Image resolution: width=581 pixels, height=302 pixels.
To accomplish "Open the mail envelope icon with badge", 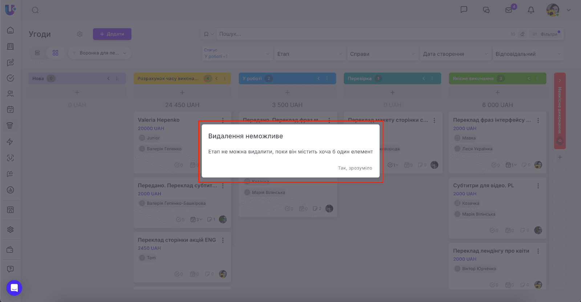I will pyautogui.click(x=509, y=10).
